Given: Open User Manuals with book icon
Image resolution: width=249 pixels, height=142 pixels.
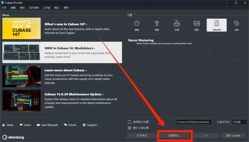Looking at the screenshot, I should 47,125.
